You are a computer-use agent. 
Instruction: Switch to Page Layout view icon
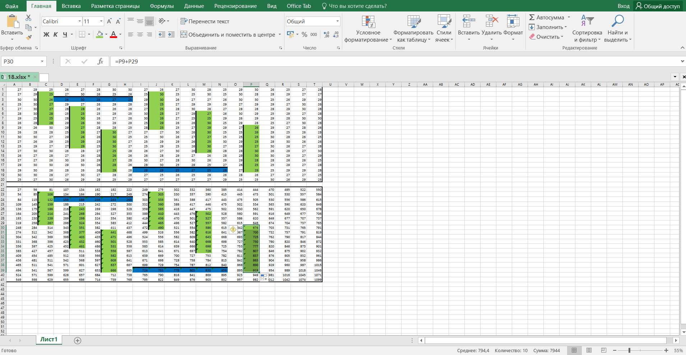tap(589, 350)
